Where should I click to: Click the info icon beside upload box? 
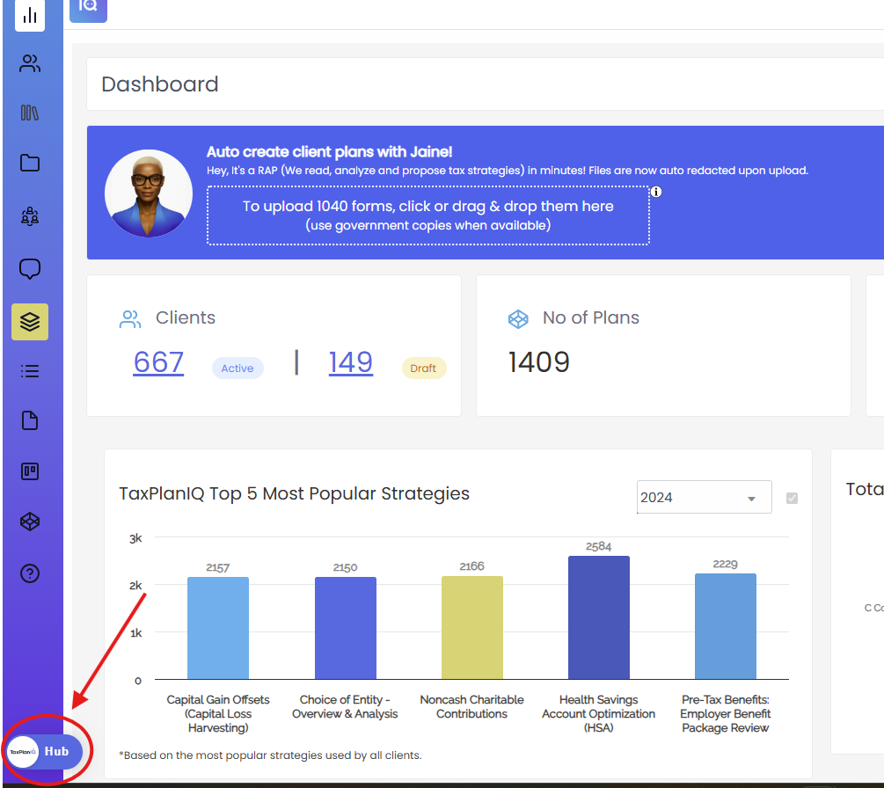coord(656,192)
